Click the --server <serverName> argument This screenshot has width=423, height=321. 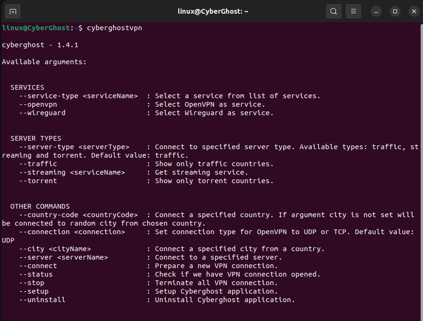[x=63, y=257]
